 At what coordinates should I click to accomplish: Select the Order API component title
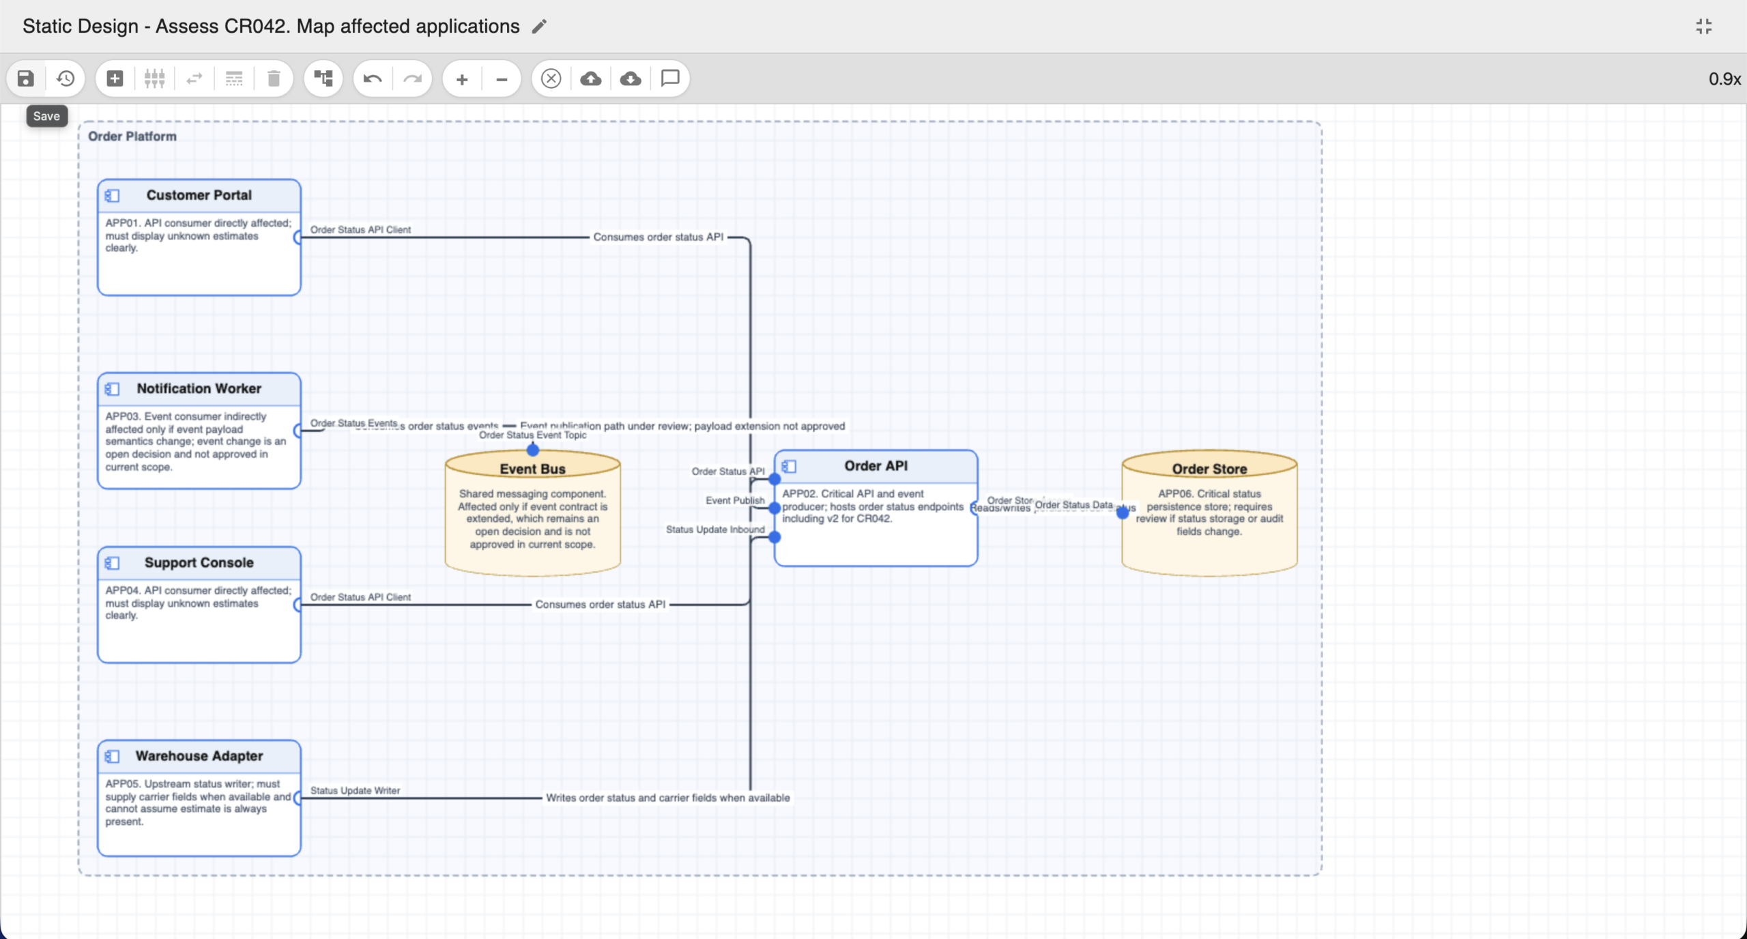[876, 465]
